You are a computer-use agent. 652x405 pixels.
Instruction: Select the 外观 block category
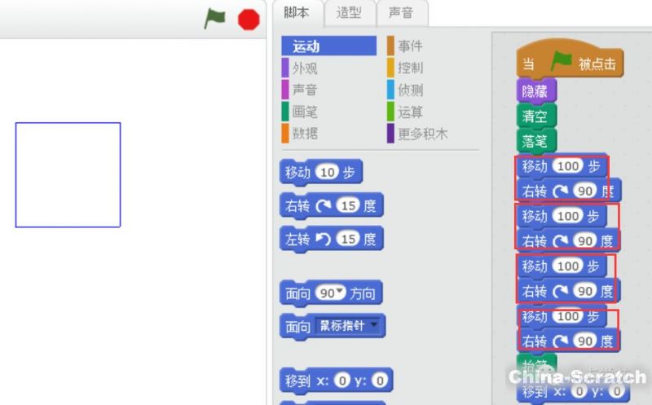coord(306,68)
